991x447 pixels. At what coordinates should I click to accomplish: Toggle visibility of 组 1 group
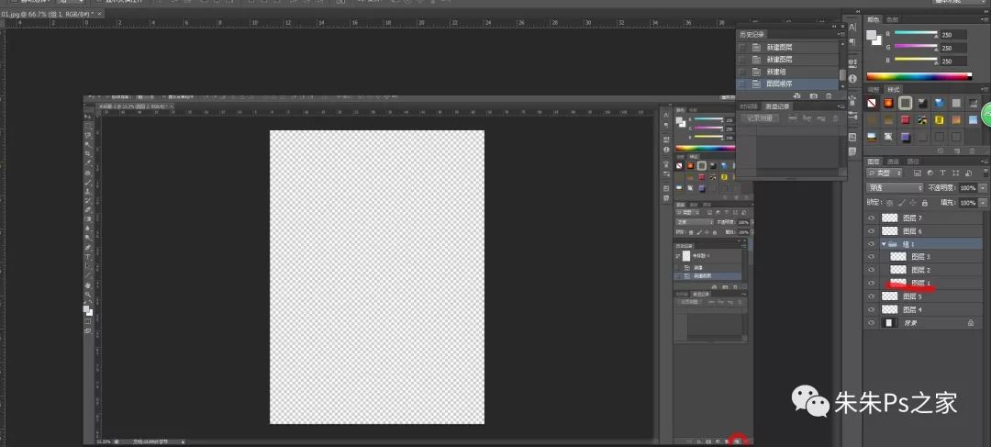872,245
